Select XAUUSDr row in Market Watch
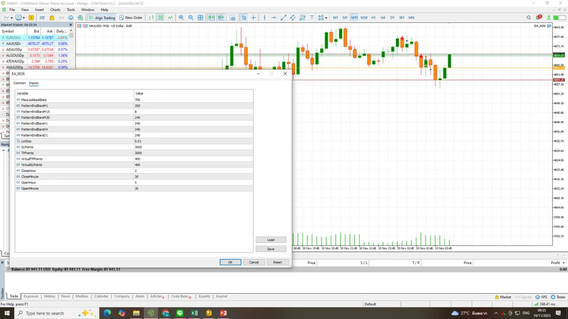 click(x=34, y=43)
